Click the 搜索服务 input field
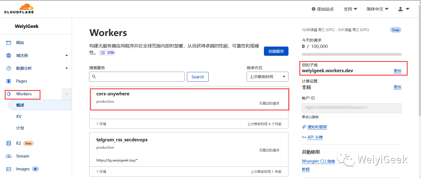Viewport: 421px width, 179px height. (137, 77)
